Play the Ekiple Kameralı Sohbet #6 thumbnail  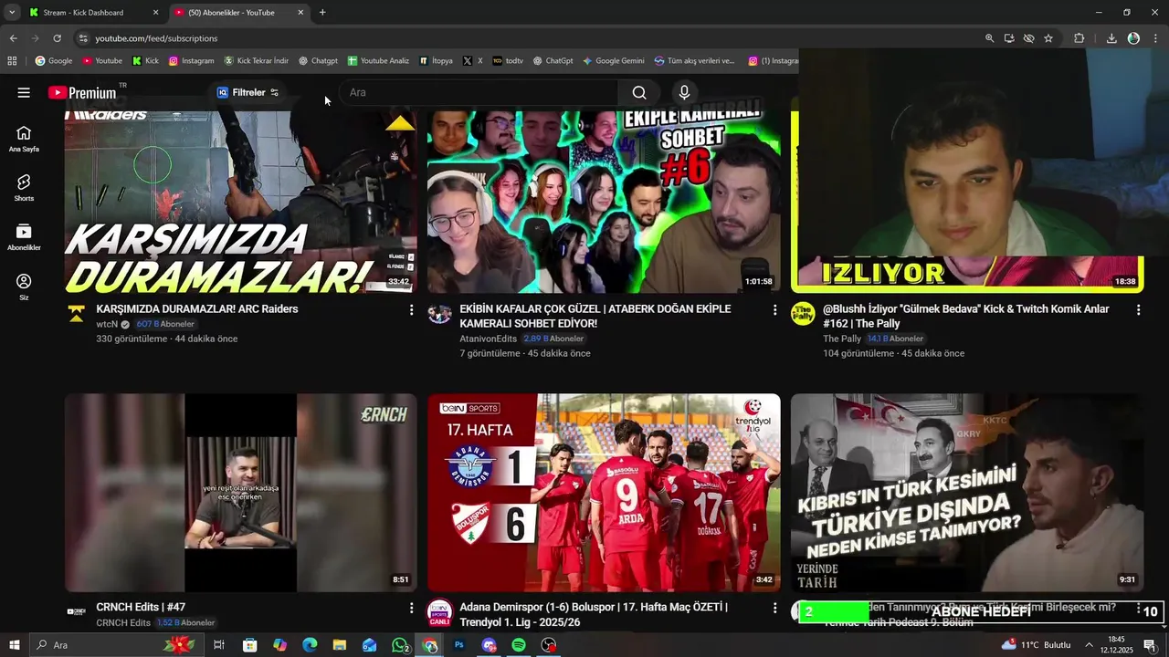tap(604, 202)
